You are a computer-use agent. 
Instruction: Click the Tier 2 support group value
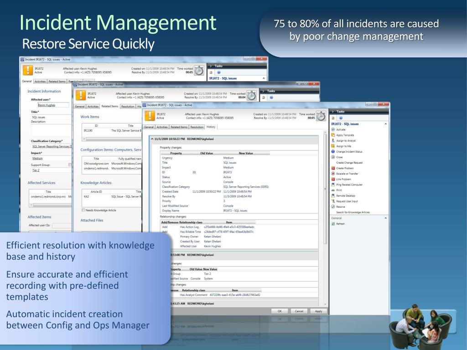coord(36,170)
